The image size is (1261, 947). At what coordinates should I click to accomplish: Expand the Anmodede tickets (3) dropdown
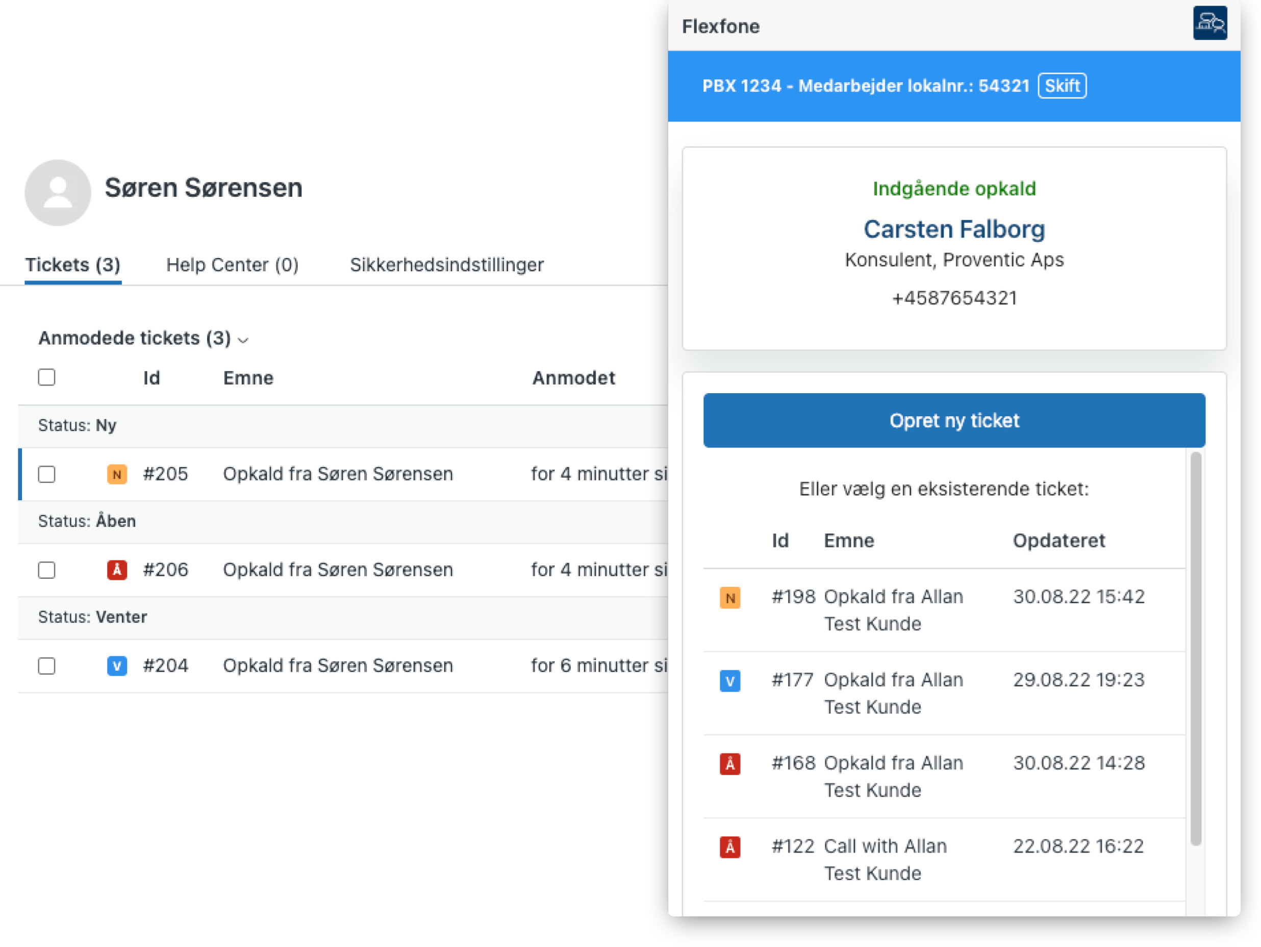point(144,339)
